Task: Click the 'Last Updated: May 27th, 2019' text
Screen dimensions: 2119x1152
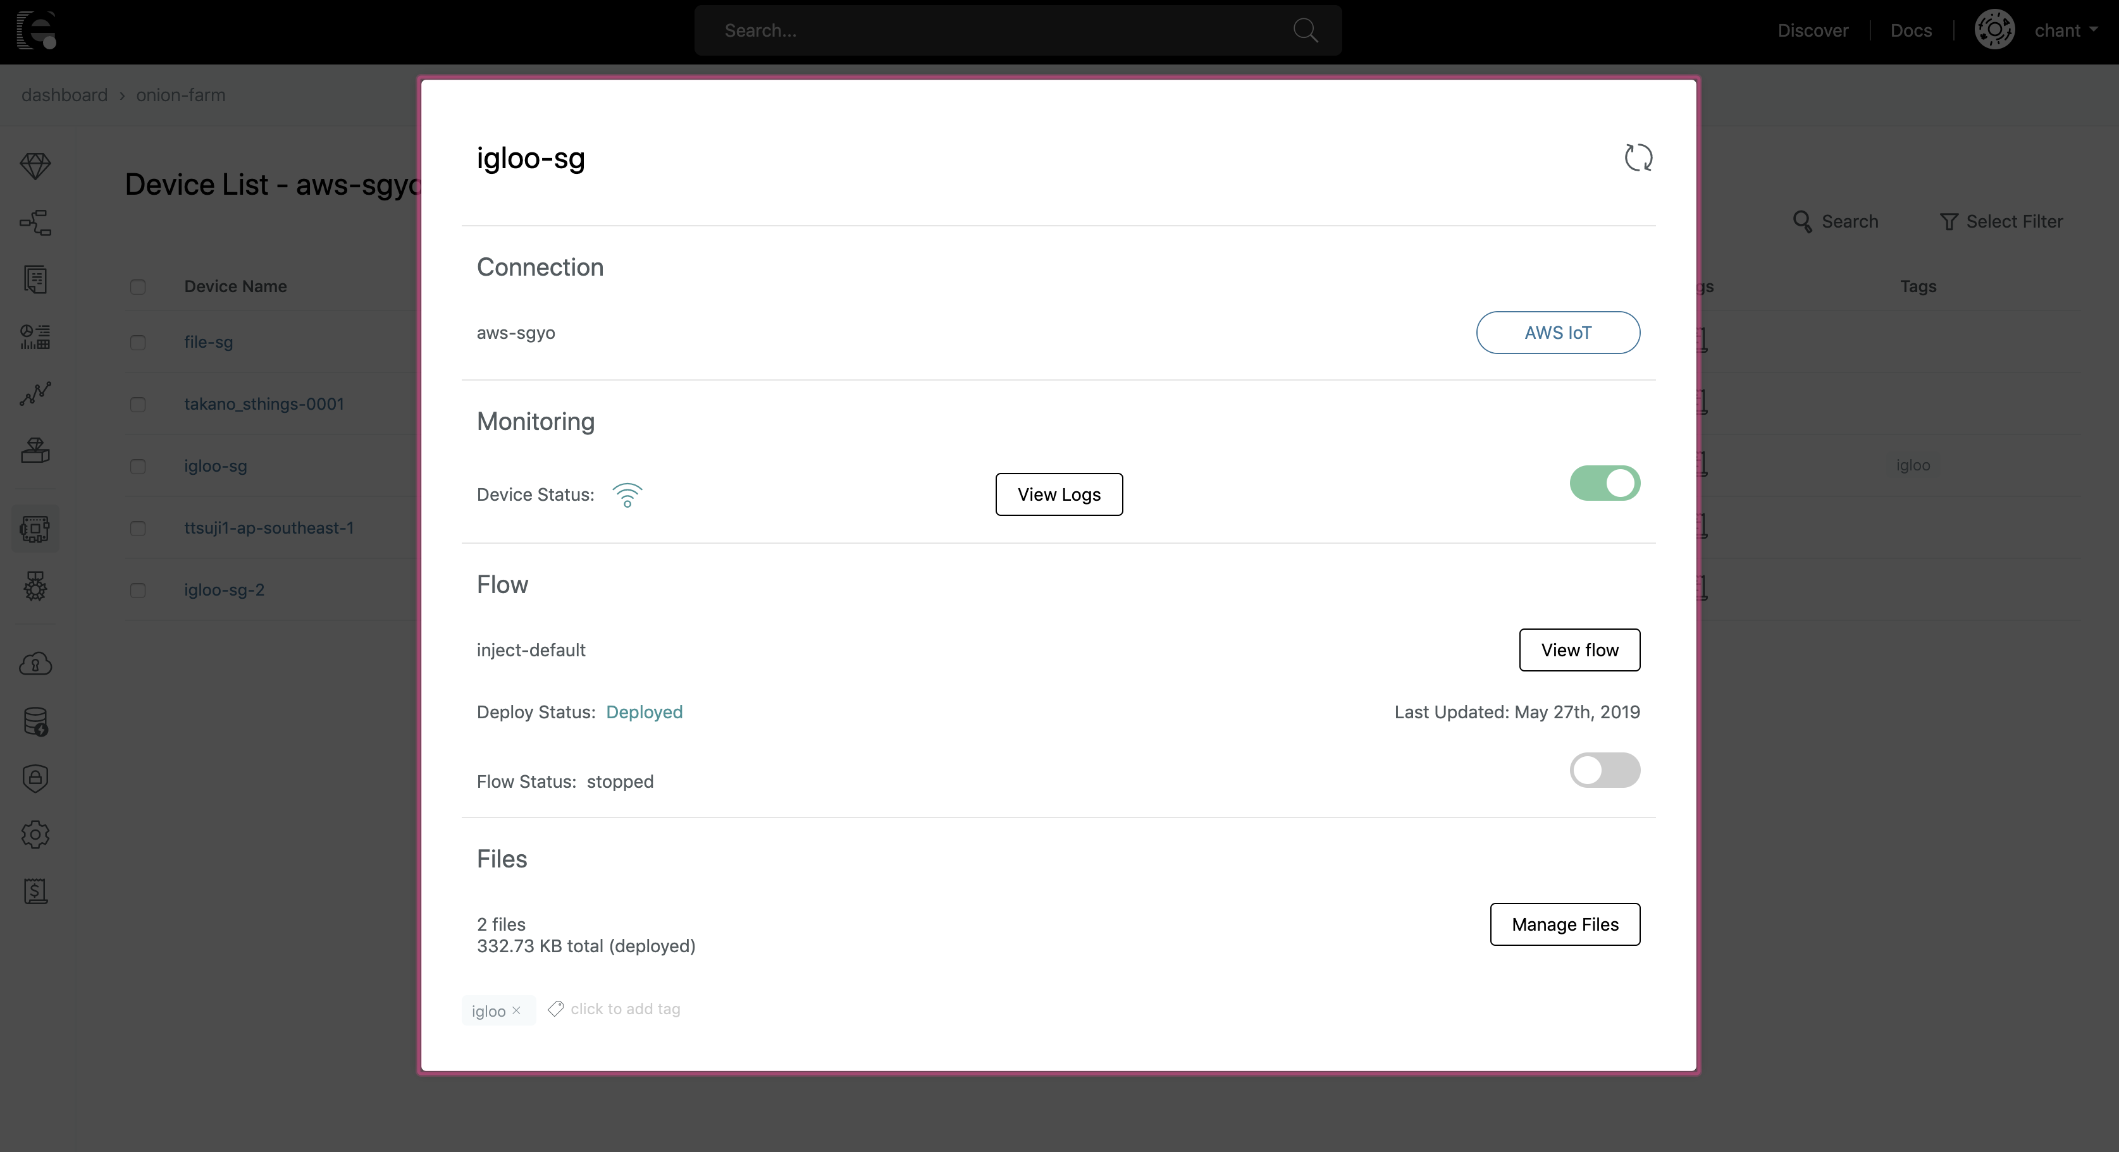Action: 1517,712
